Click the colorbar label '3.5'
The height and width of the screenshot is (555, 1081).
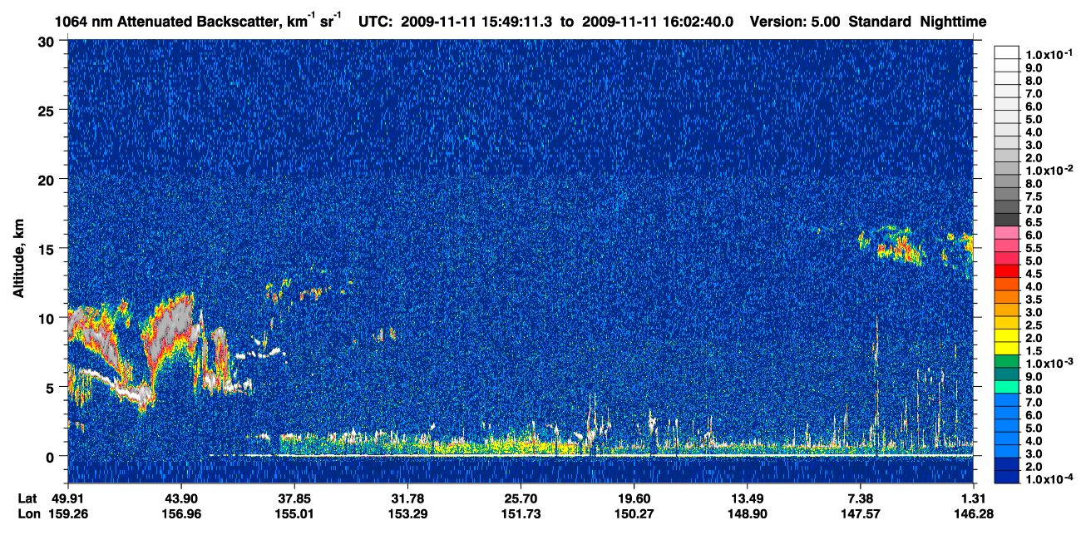pos(1035,300)
